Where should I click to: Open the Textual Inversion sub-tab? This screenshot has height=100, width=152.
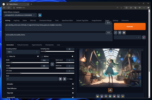pyautogui.click(x=23, y=45)
